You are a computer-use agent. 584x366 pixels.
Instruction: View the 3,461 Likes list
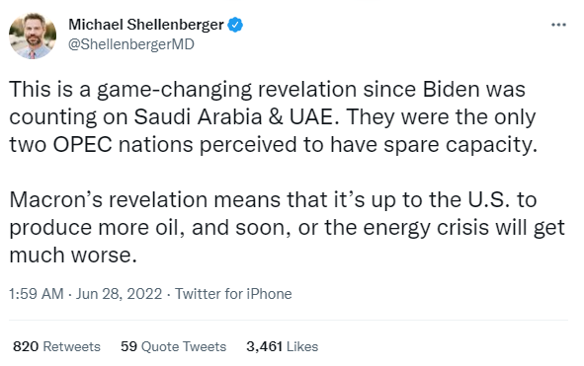pos(283,346)
